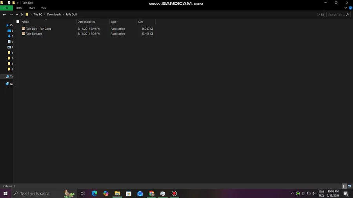Select This PC in navigation pane
This screenshot has height=198, width=353.
[9, 77]
